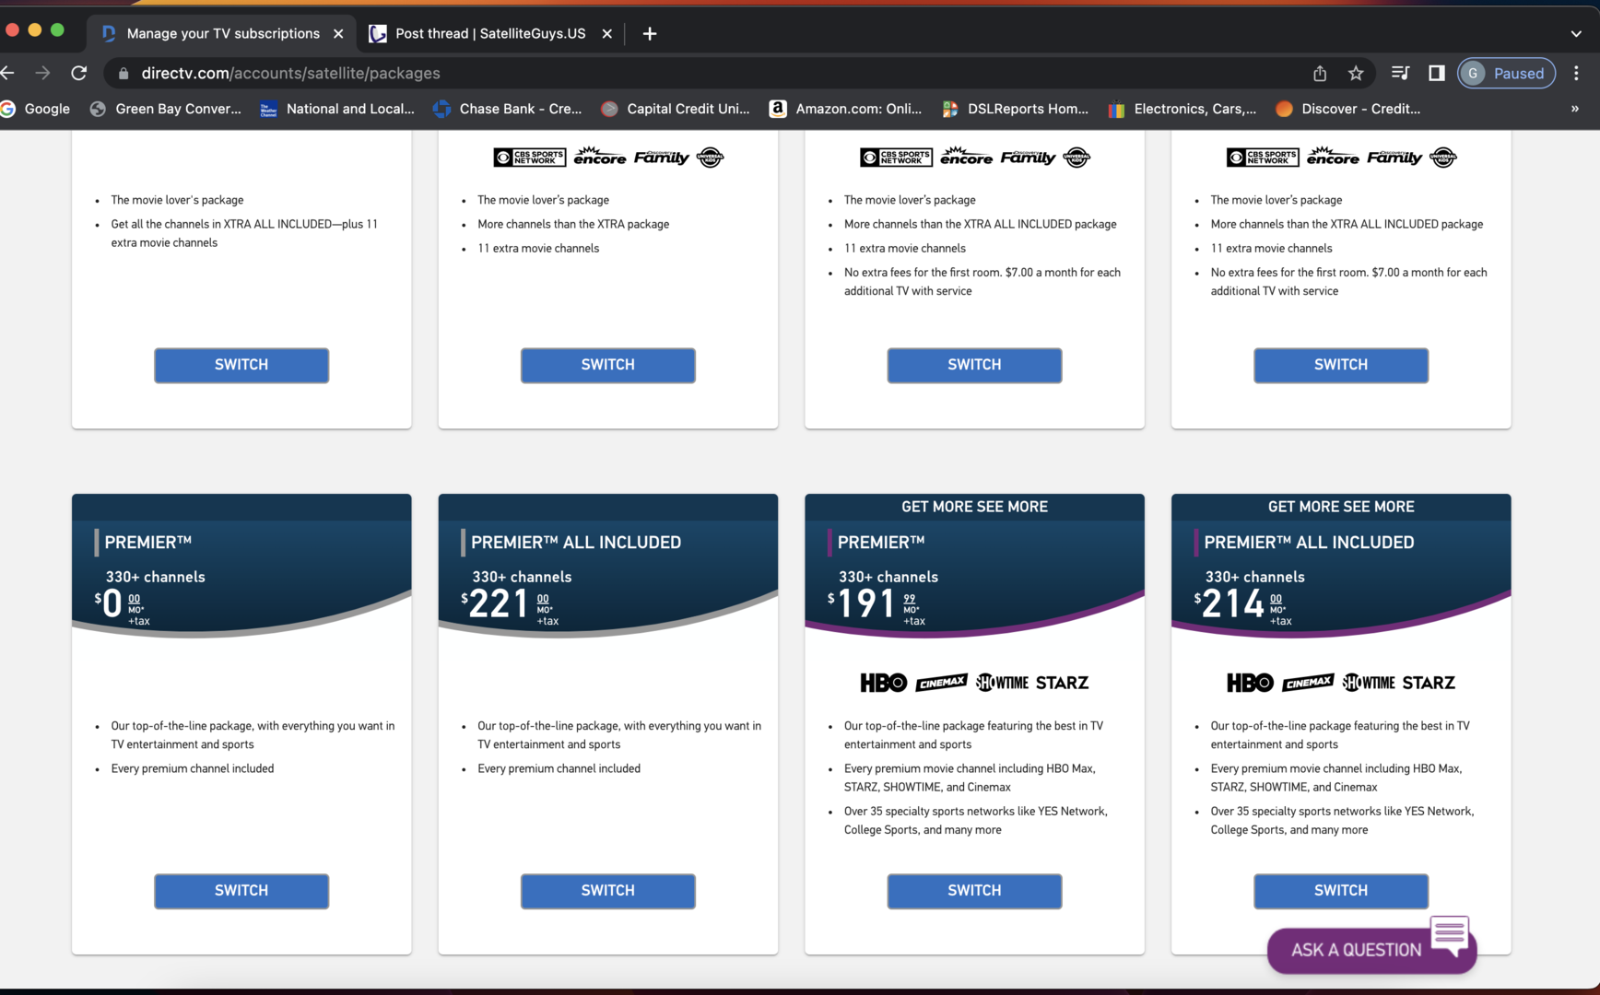Click ASK A QUESTION chat button

[x=1371, y=950]
